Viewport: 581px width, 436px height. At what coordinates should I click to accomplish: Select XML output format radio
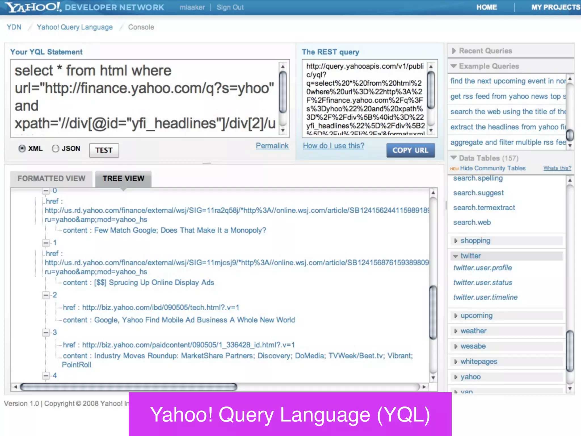pyautogui.click(x=22, y=148)
